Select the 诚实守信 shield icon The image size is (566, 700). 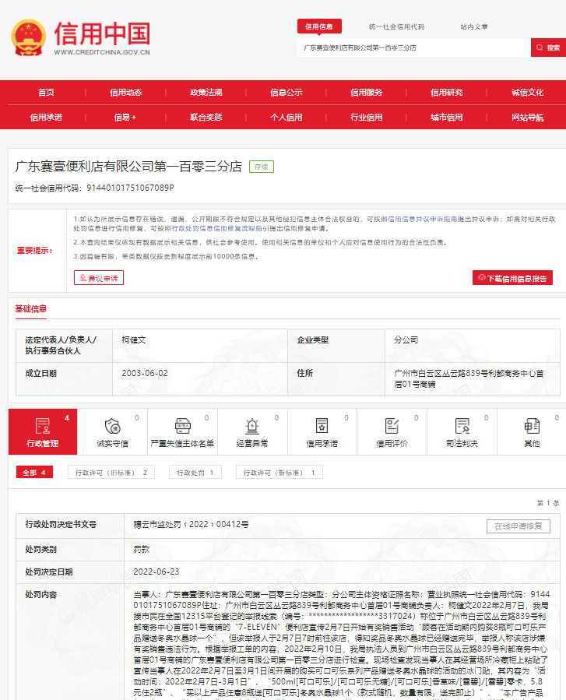pyautogui.click(x=112, y=426)
